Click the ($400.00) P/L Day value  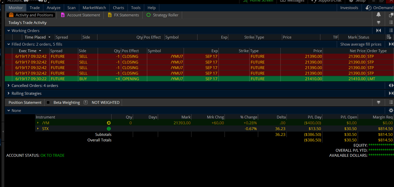[312, 123]
